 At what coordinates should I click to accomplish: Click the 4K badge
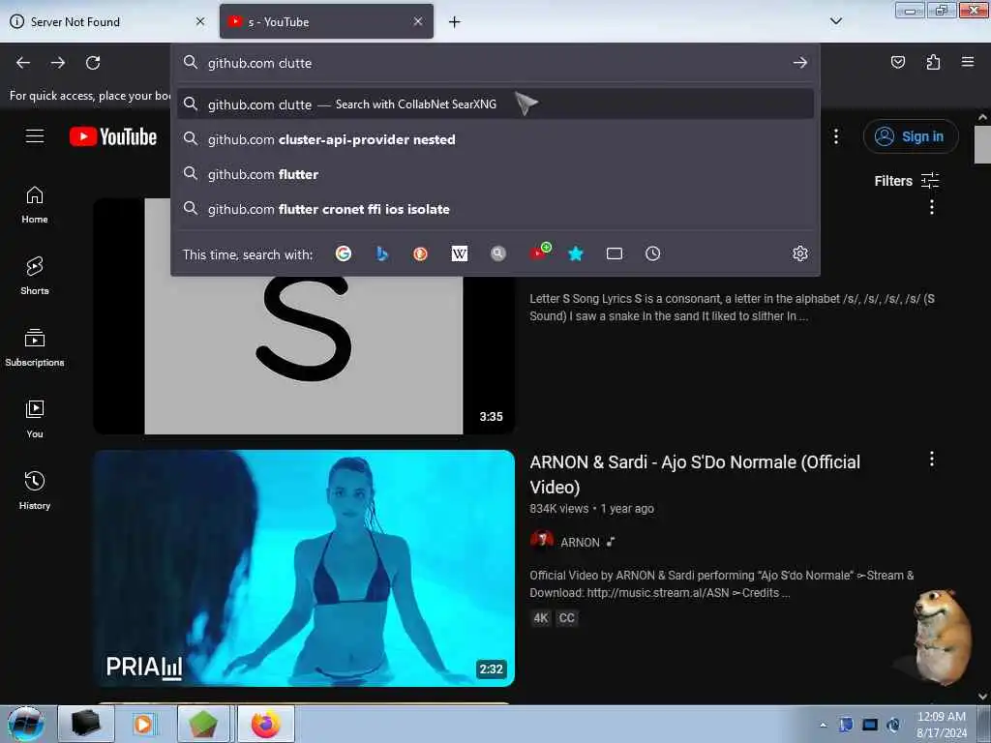[541, 618]
